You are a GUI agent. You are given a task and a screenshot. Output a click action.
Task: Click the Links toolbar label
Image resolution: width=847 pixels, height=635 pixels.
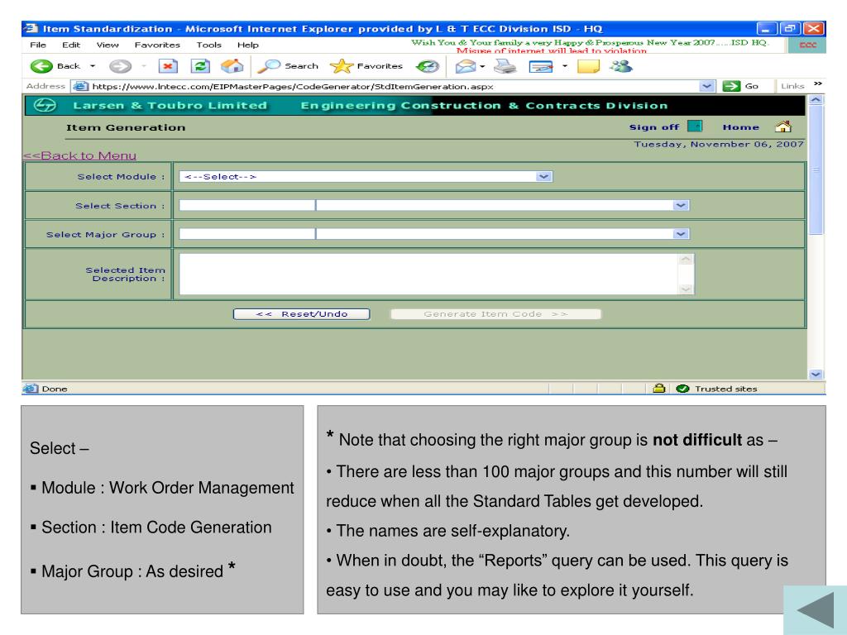pyautogui.click(x=792, y=86)
